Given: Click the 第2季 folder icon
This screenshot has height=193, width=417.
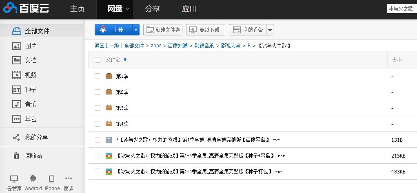Looking at the screenshot, I should 109,92.
